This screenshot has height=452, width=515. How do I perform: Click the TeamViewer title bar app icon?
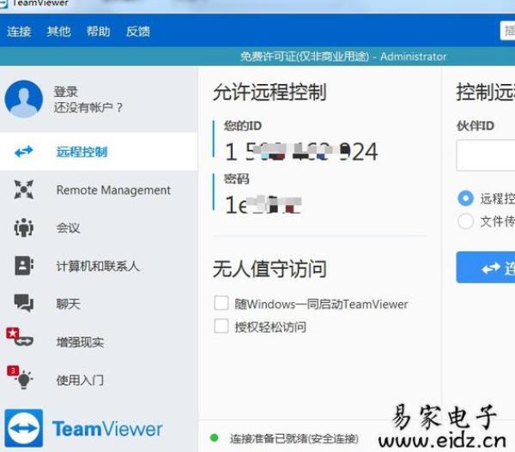coord(3,3)
